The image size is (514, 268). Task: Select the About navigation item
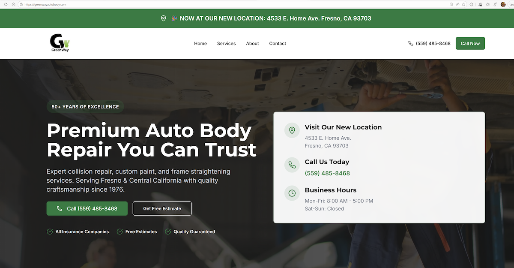pos(252,43)
